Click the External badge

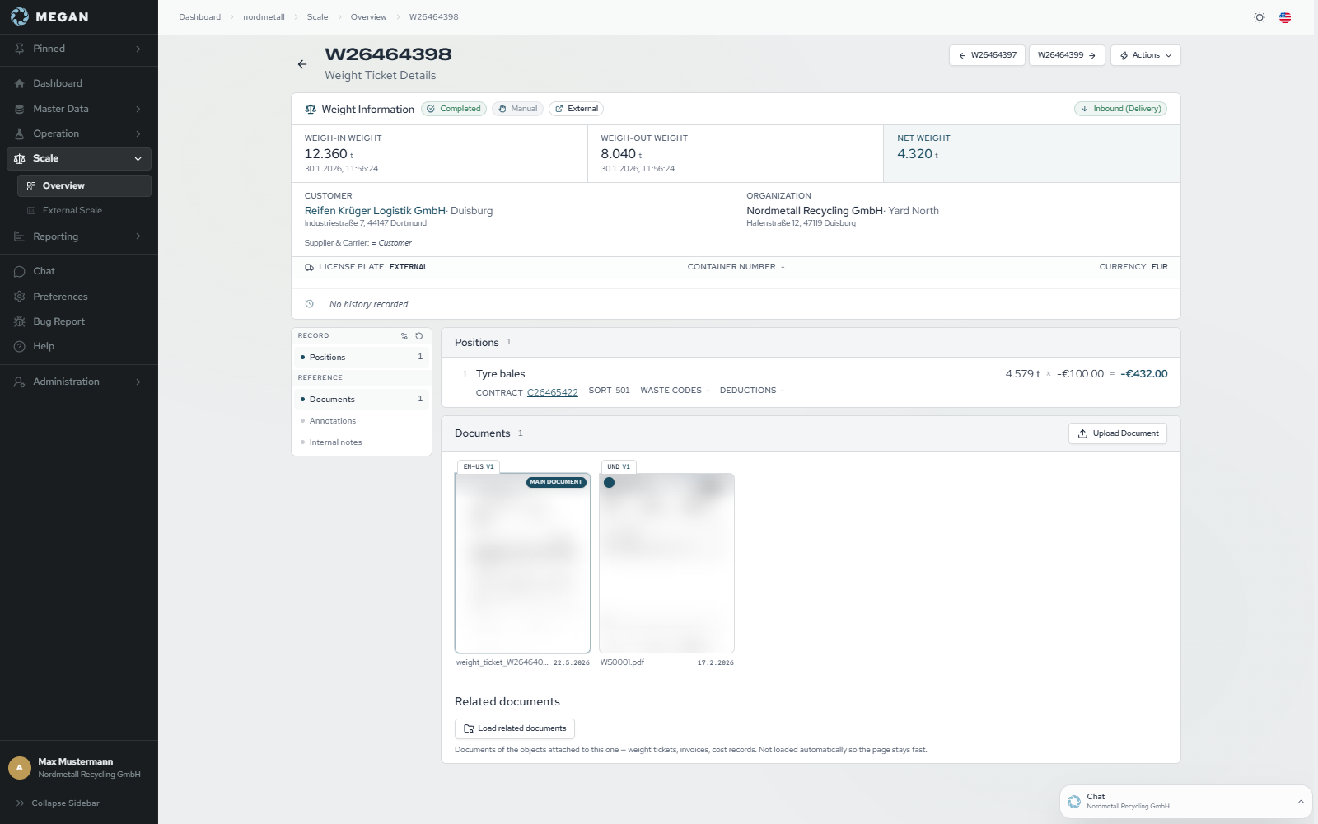pos(577,109)
